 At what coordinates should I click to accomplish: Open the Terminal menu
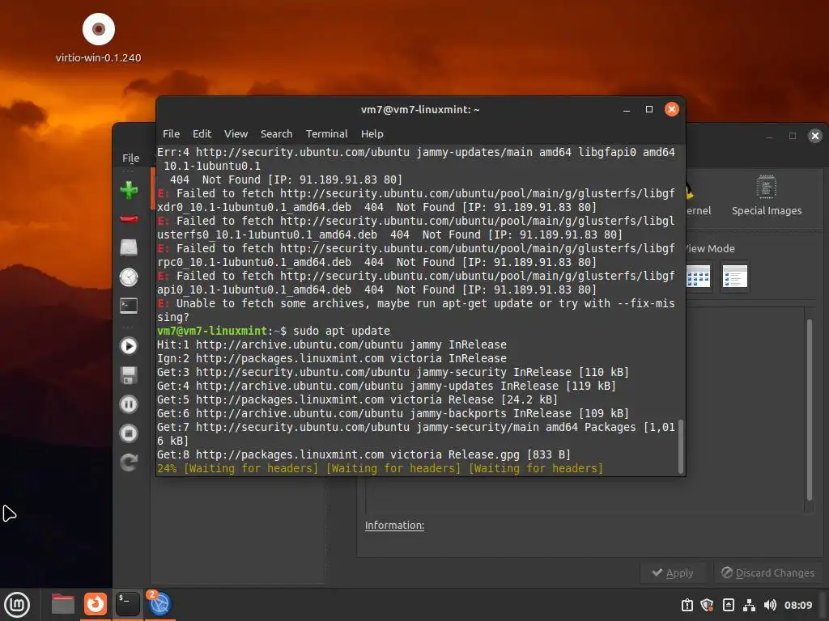click(327, 133)
